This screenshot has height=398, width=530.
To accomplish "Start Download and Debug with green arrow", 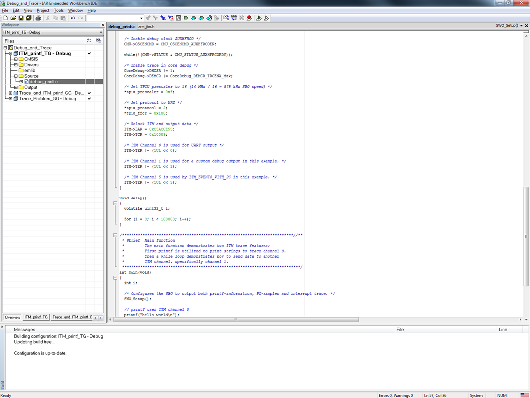I will pyautogui.click(x=258, y=18).
